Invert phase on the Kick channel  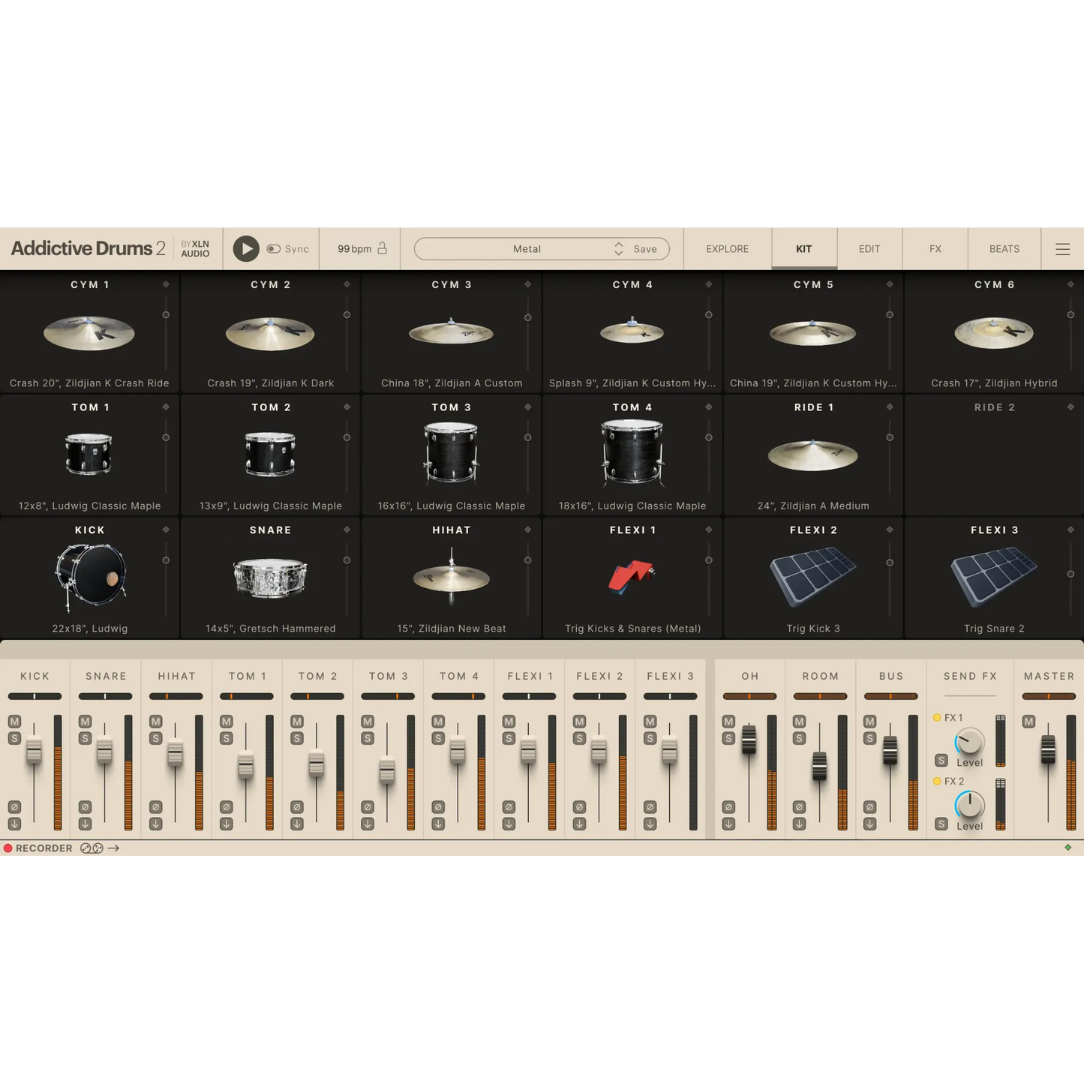click(x=13, y=806)
